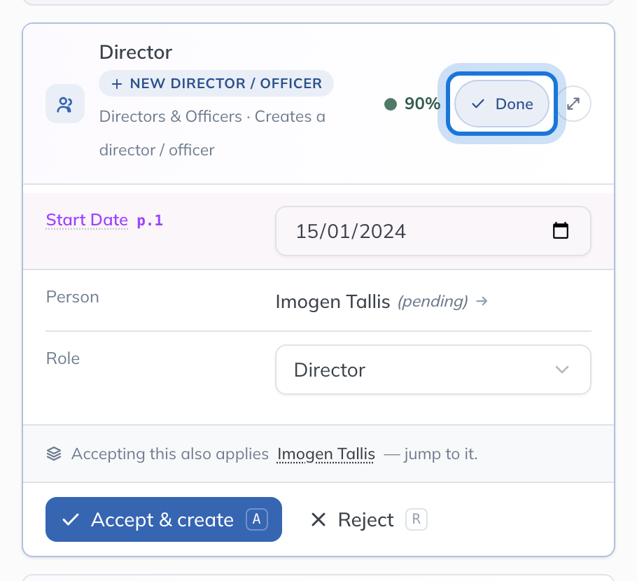The image size is (637, 581).
Task: Click the Start Date label
Action: pos(87,220)
